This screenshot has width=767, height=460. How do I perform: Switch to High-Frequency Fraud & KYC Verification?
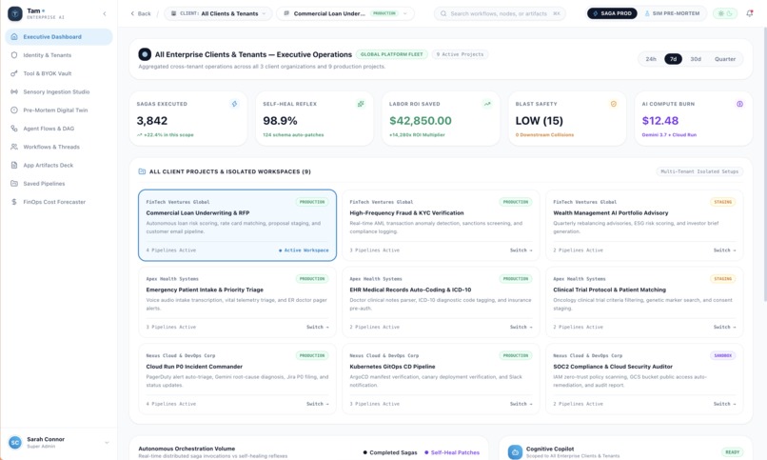point(521,250)
